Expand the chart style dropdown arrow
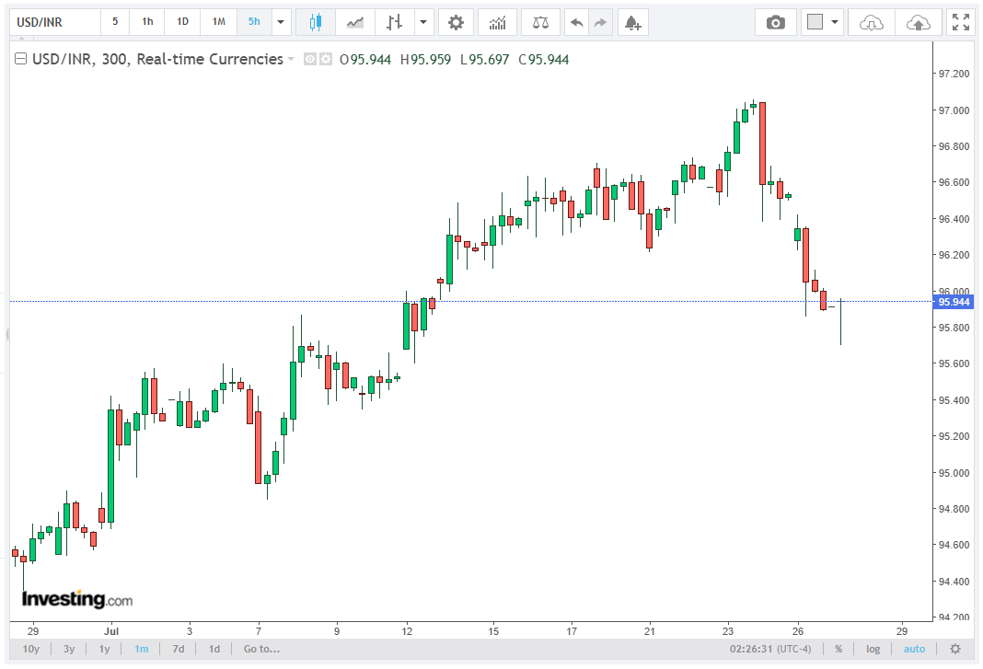Viewport: 983px width, 669px height. tap(423, 23)
